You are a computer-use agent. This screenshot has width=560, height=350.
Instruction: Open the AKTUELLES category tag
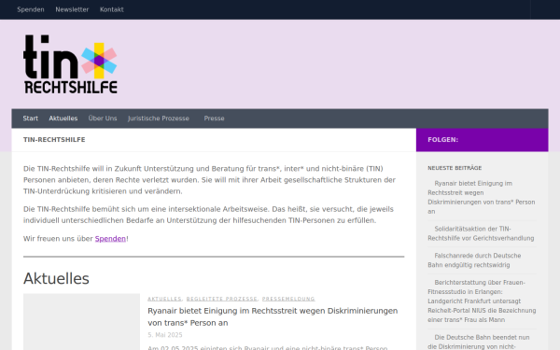[164, 299]
